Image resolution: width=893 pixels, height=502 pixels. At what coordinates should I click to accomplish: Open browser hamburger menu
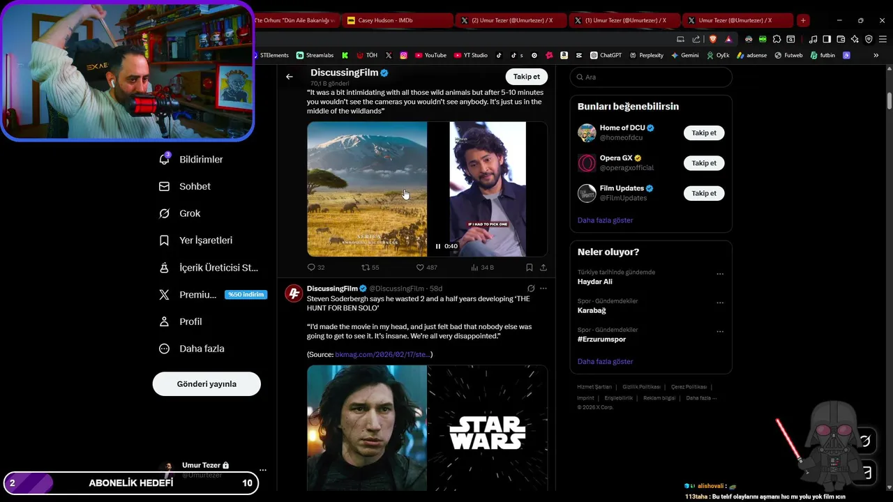coord(883,39)
